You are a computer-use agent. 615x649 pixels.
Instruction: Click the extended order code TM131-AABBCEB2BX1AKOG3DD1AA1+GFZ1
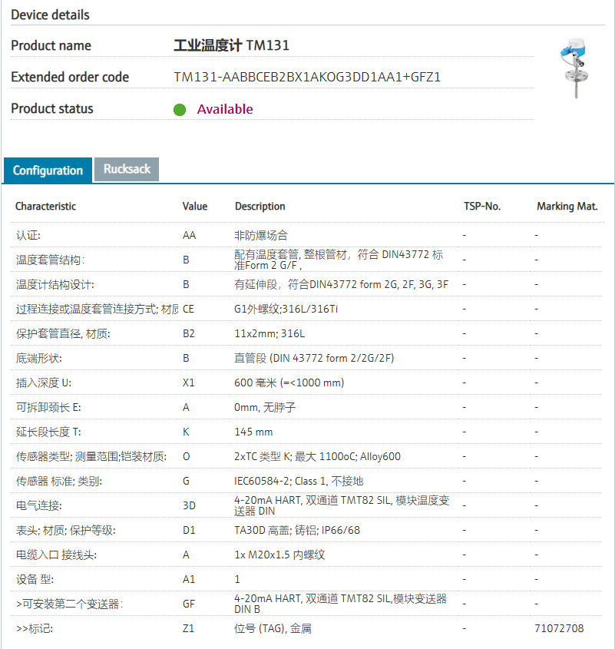coord(307,78)
